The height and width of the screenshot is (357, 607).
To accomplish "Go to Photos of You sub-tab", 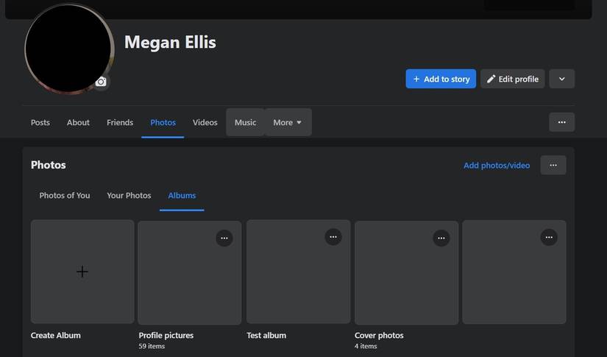I will pyautogui.click(x=65, y=195).
